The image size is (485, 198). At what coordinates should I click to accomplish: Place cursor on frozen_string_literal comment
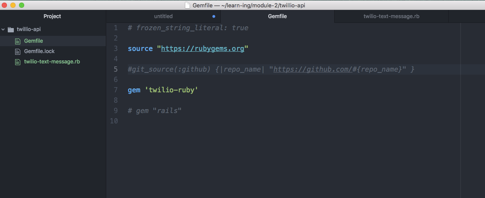tap(188, 28)
